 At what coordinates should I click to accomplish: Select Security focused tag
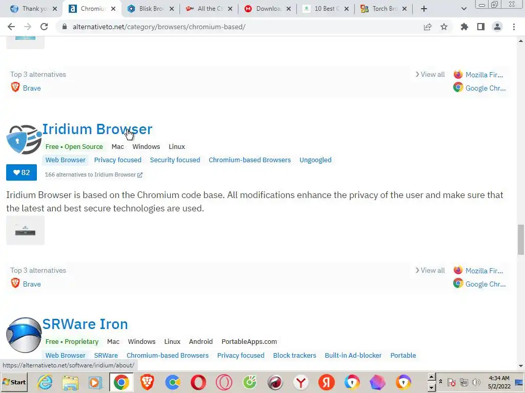[175, 160]
